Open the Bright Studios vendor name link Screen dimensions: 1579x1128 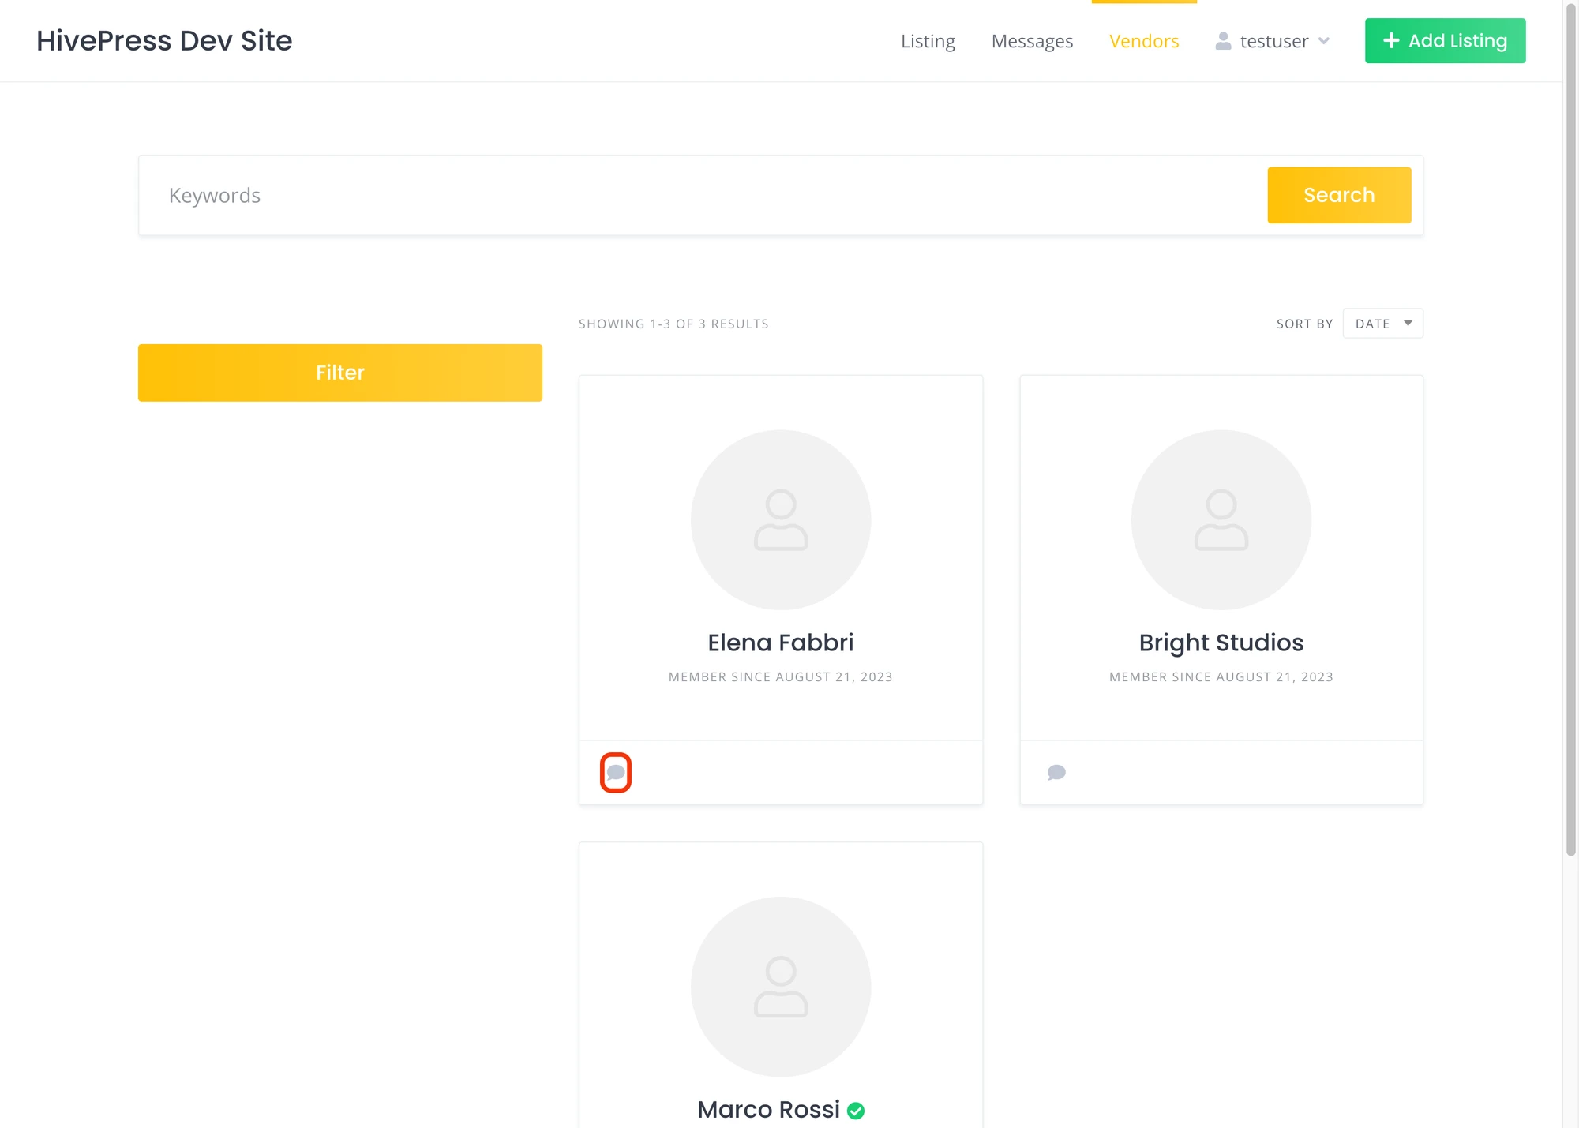1221,643
